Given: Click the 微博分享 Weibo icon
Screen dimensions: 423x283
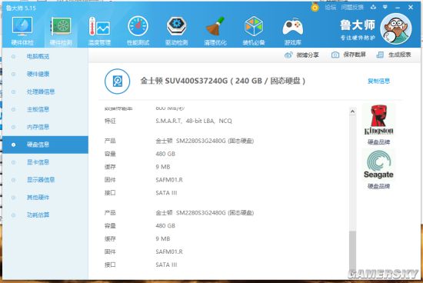Looking at the screenshot, I should 288,55.
